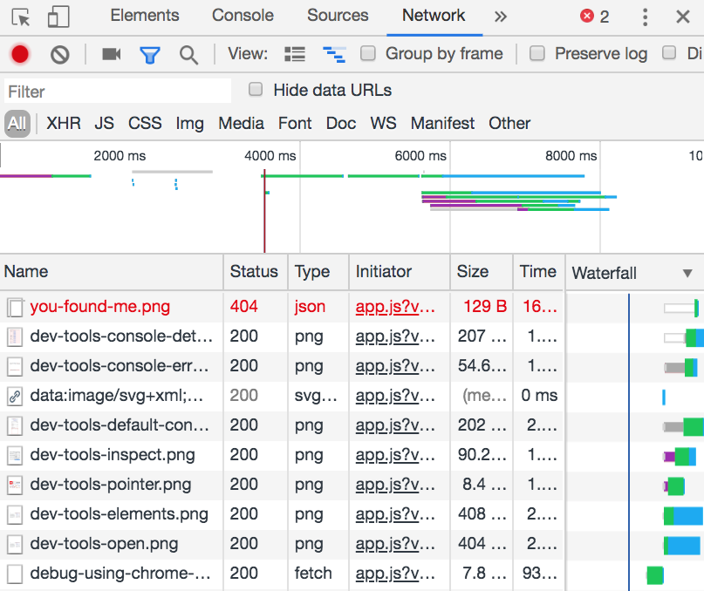Click the Waterfall column sort arrow
Viewport: 704px width, 591px height.
coord(687,274)
